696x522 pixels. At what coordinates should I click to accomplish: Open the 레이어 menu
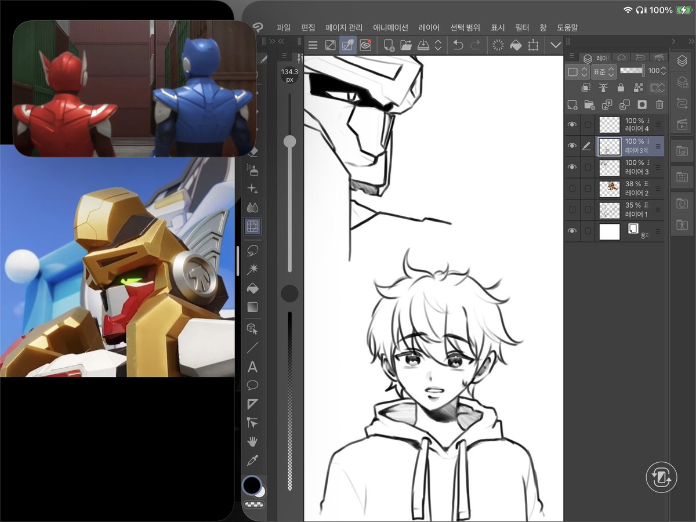429,27
